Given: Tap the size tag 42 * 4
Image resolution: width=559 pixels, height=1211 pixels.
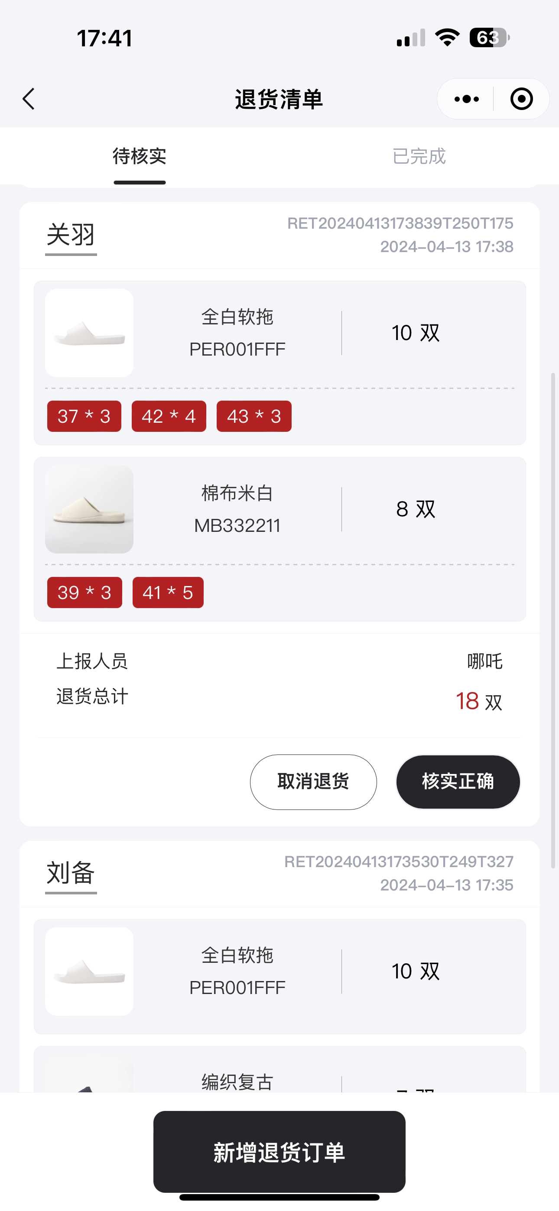Looking at the screenshot, I should [x=169, y=417].
